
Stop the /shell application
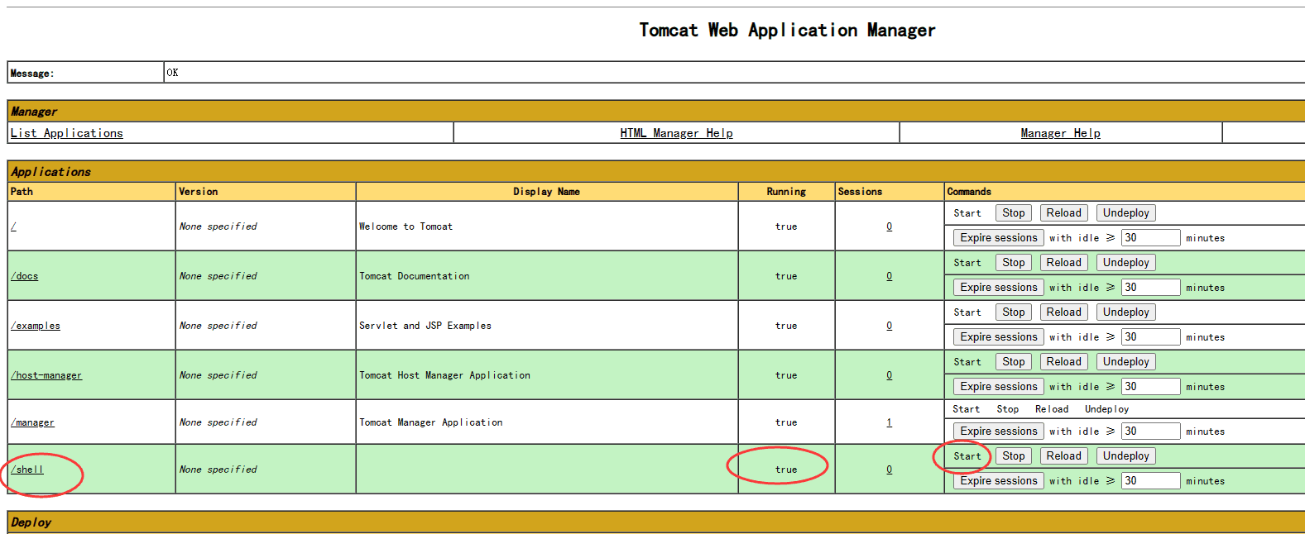pyautogui.click(x=1013, y=456)
